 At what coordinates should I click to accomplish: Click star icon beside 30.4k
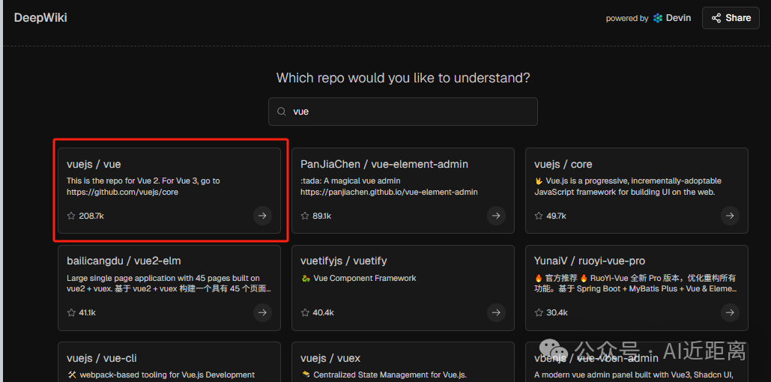point(539,312)
